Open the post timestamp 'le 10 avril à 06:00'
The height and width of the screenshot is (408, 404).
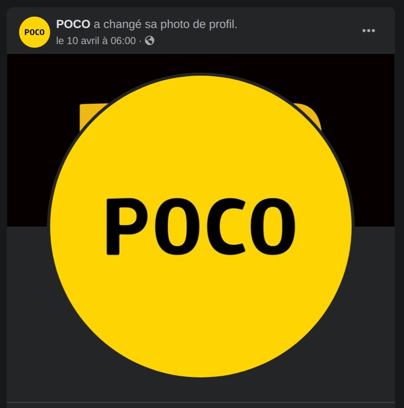point(96,40)
